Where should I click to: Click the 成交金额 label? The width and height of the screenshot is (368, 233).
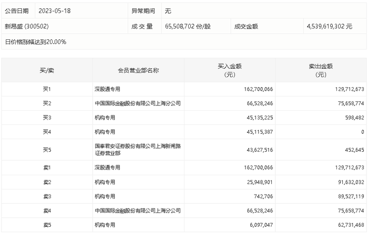pyautogui.click(x=246, y=26)
